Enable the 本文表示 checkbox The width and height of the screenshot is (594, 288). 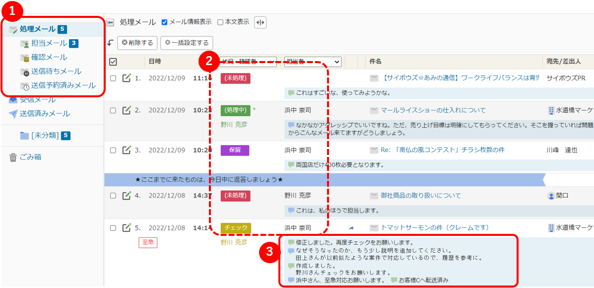tap(220, 22)
